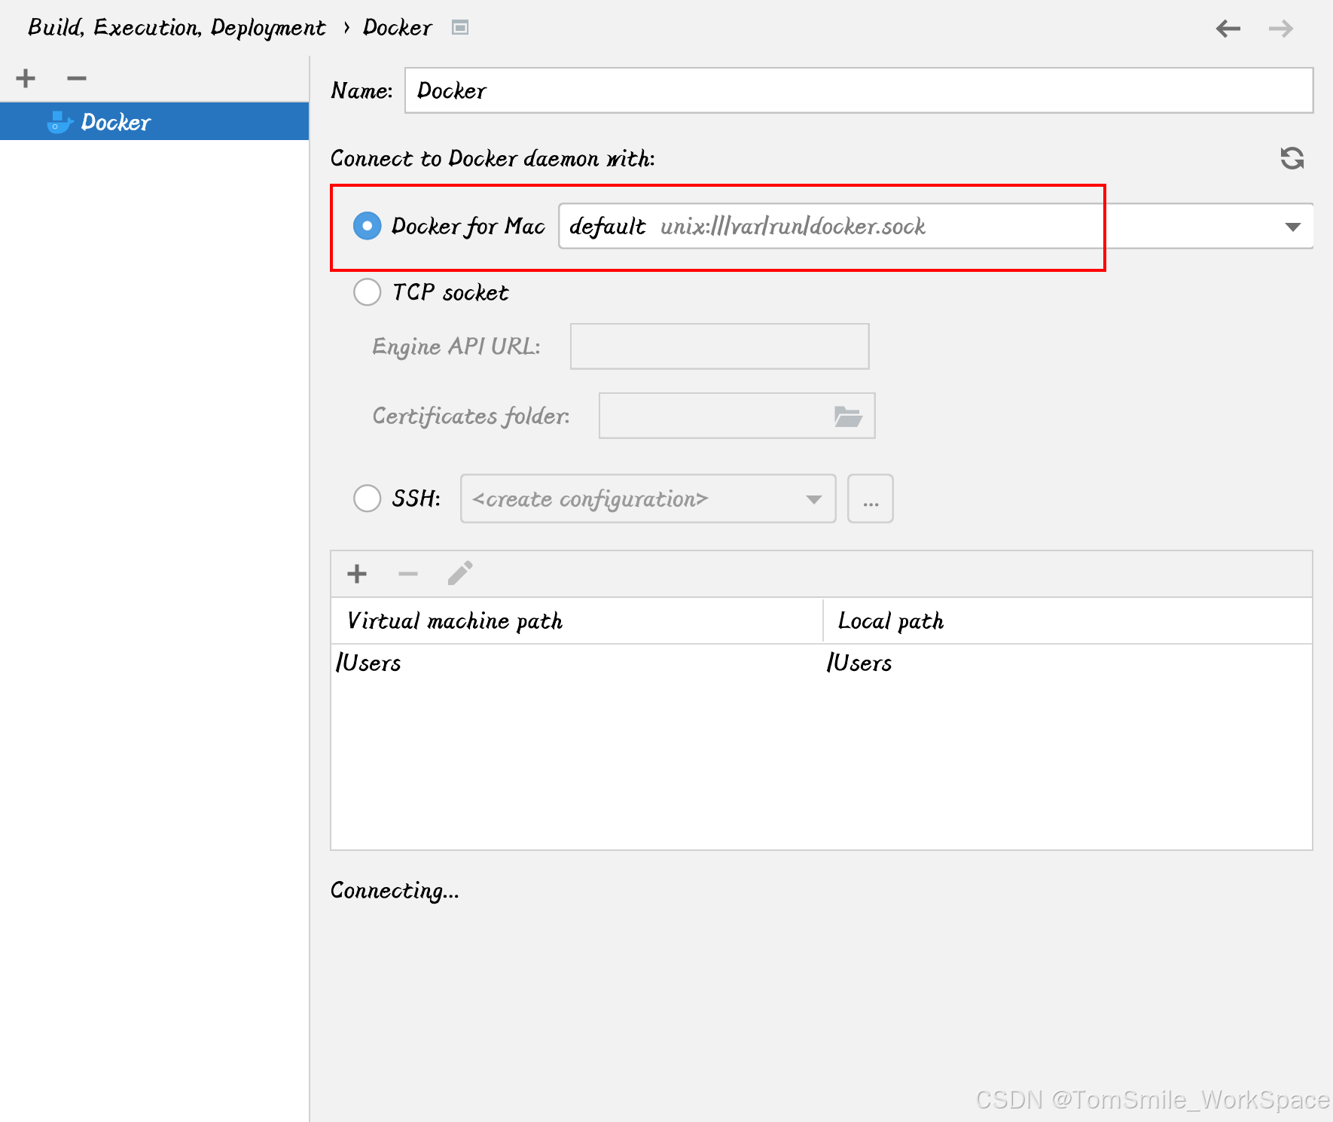Click the Connecting... status text
Viewport: 1333px width, 1122px height.
[x=395, y=891]
